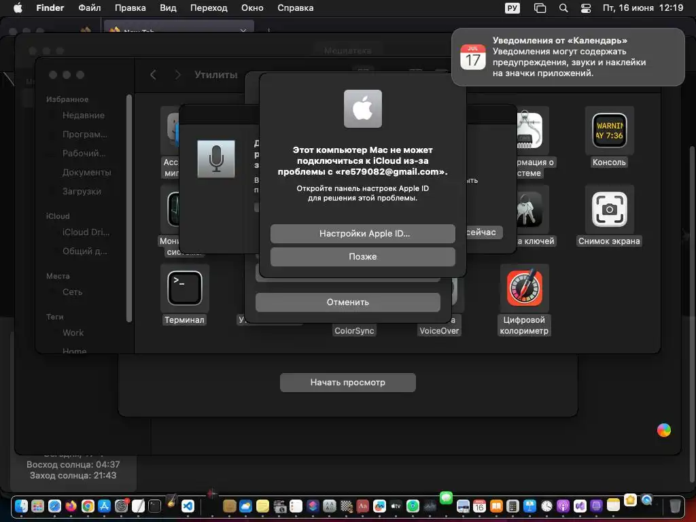The width and height of the screenshot is (696, 522).
Task: Click the microphone dictation icon
Action: click(x=216, y=159)
